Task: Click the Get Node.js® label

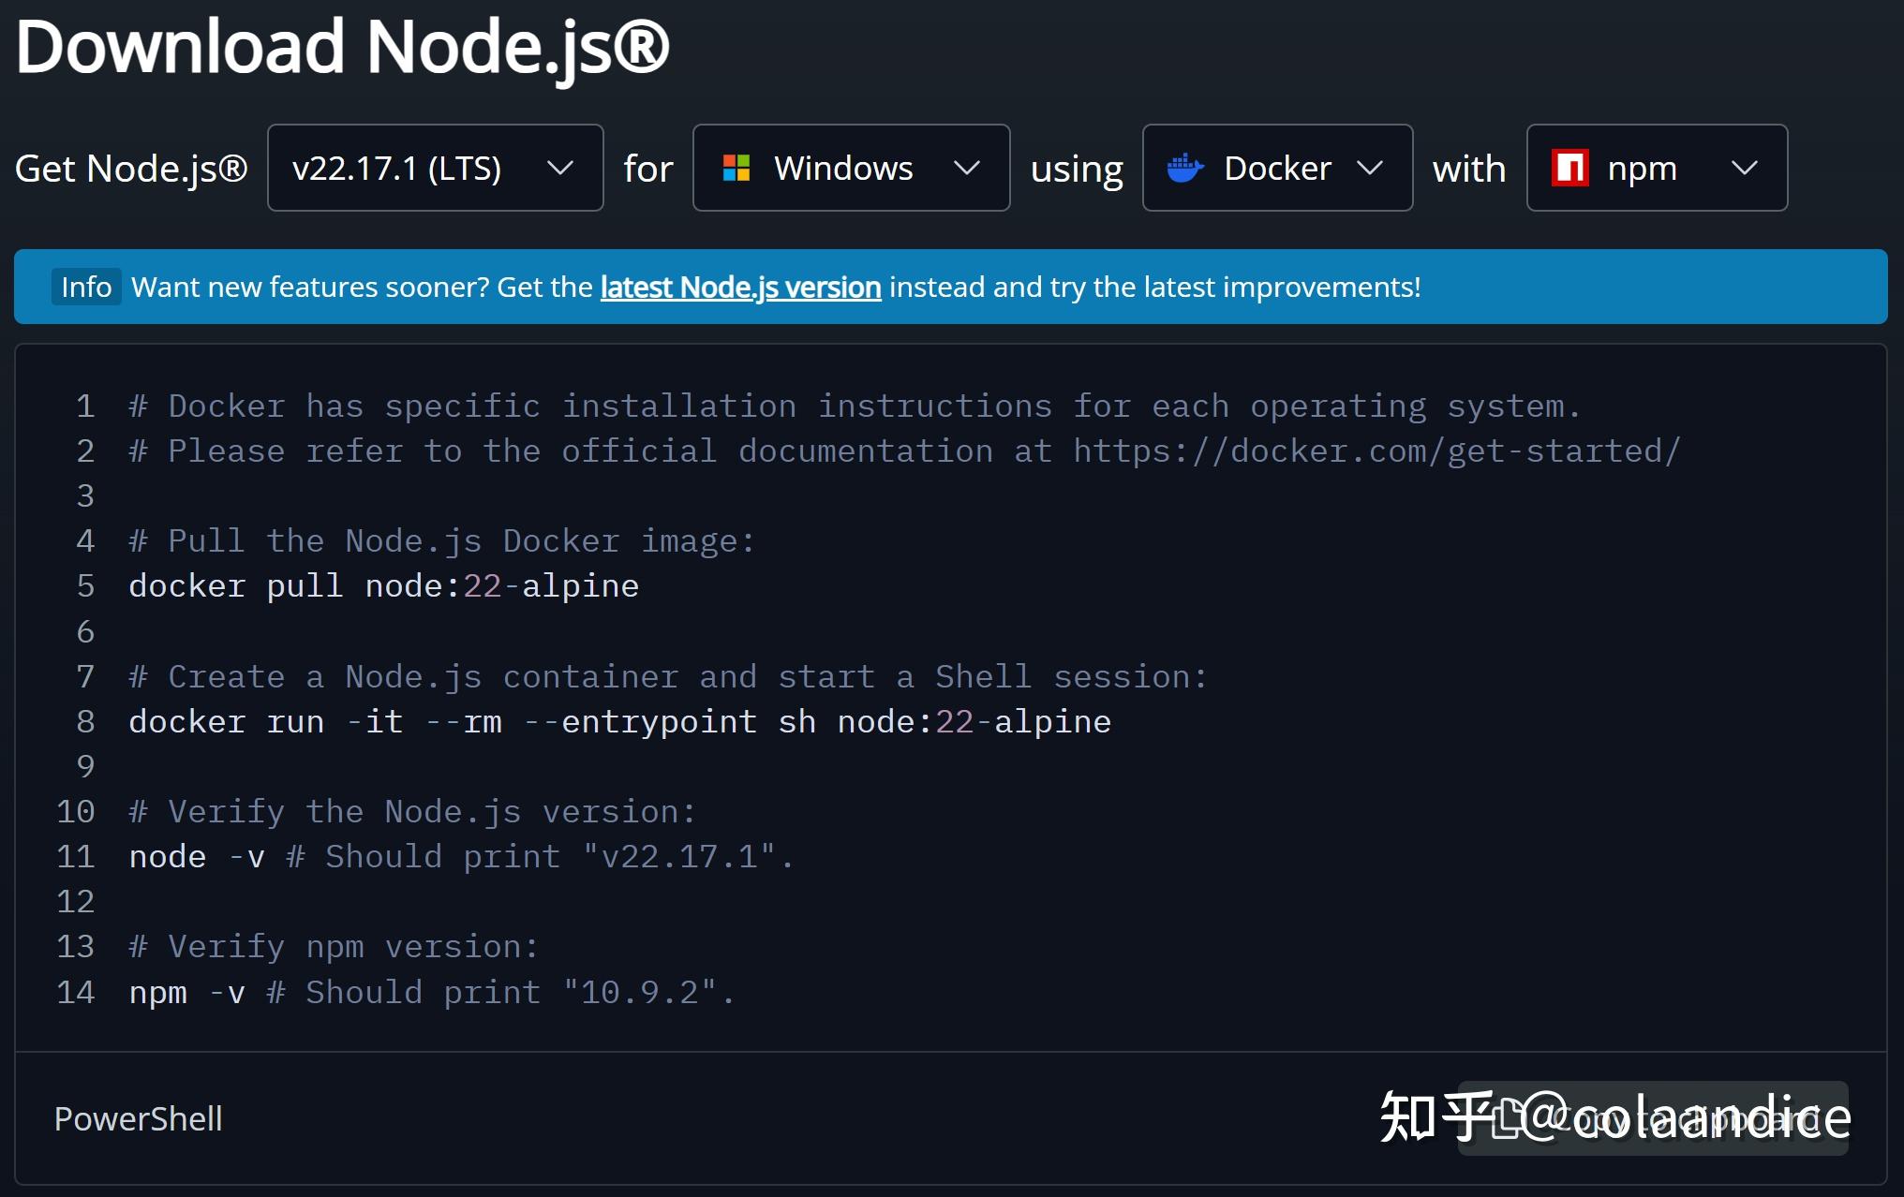Action: click(131, 168)
